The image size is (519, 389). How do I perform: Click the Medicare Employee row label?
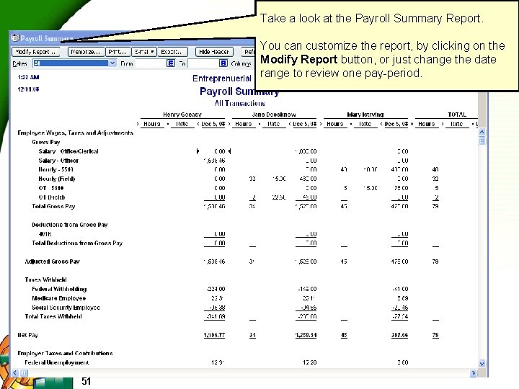pos(59,298)
